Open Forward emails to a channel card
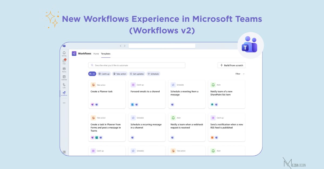324x169 pixels. (147, 94)
